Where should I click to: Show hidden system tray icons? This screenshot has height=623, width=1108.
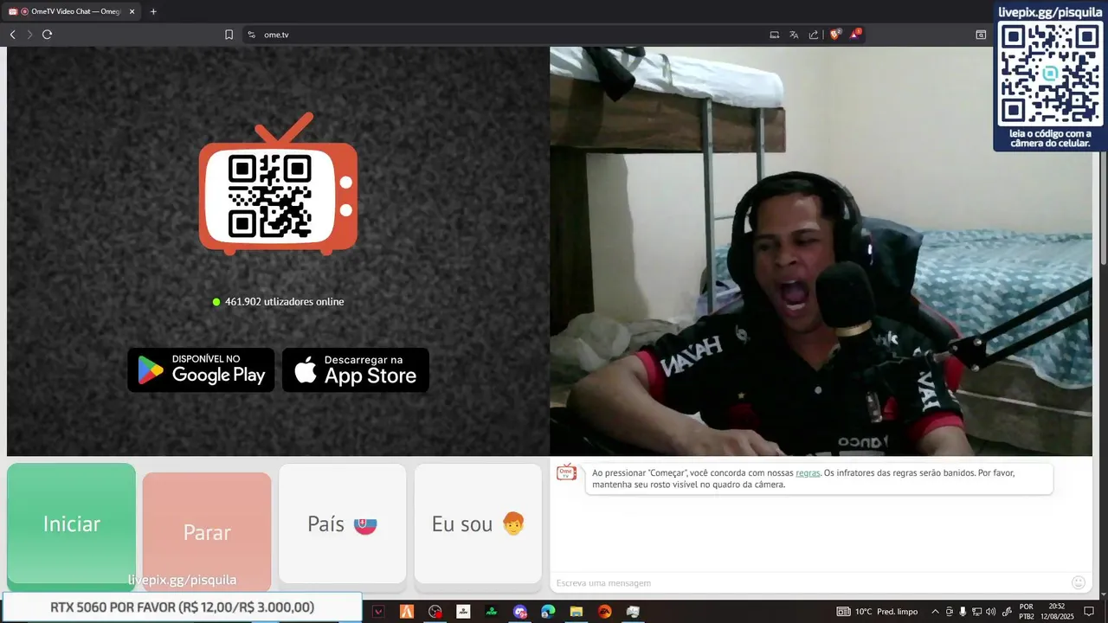[935, 612]
